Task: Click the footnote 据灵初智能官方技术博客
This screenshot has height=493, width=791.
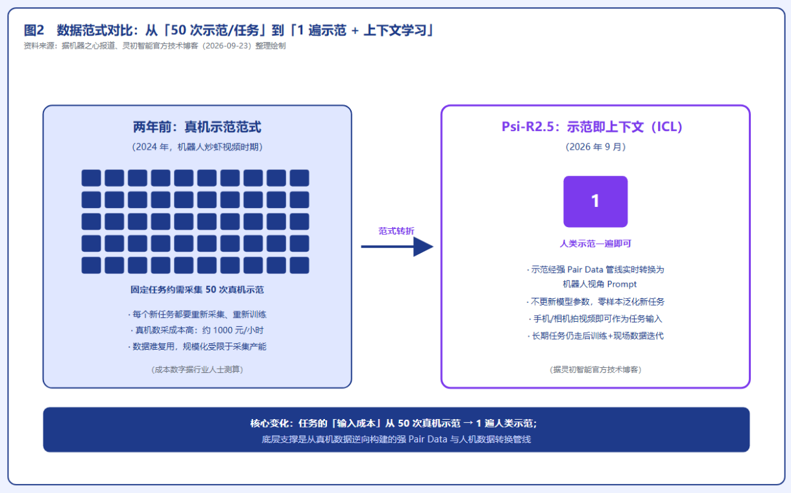Action: pos(595,370)
